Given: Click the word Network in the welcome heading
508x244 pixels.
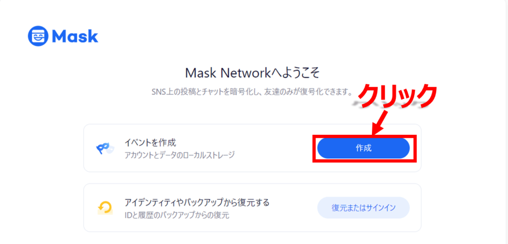Looking at the screenshot, I should coord(243,73).
